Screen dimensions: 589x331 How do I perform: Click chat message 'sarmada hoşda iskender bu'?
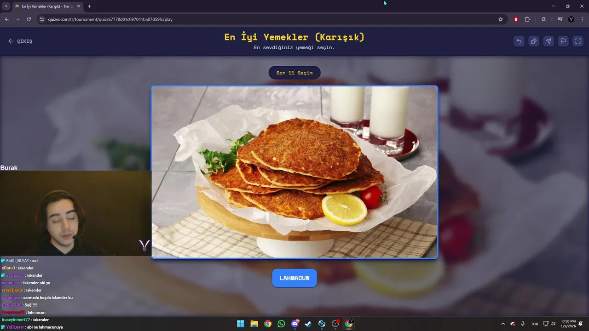pos(48,297)
